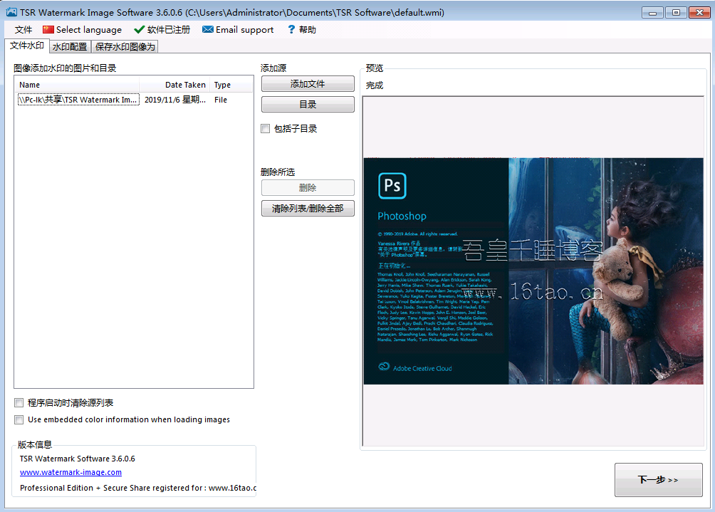Click the China flag language icon
The height and width of the screenshot is (512, 715).
coord(48,30)
